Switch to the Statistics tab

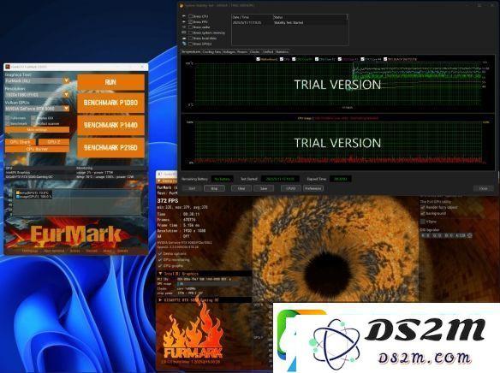[282, 51]
